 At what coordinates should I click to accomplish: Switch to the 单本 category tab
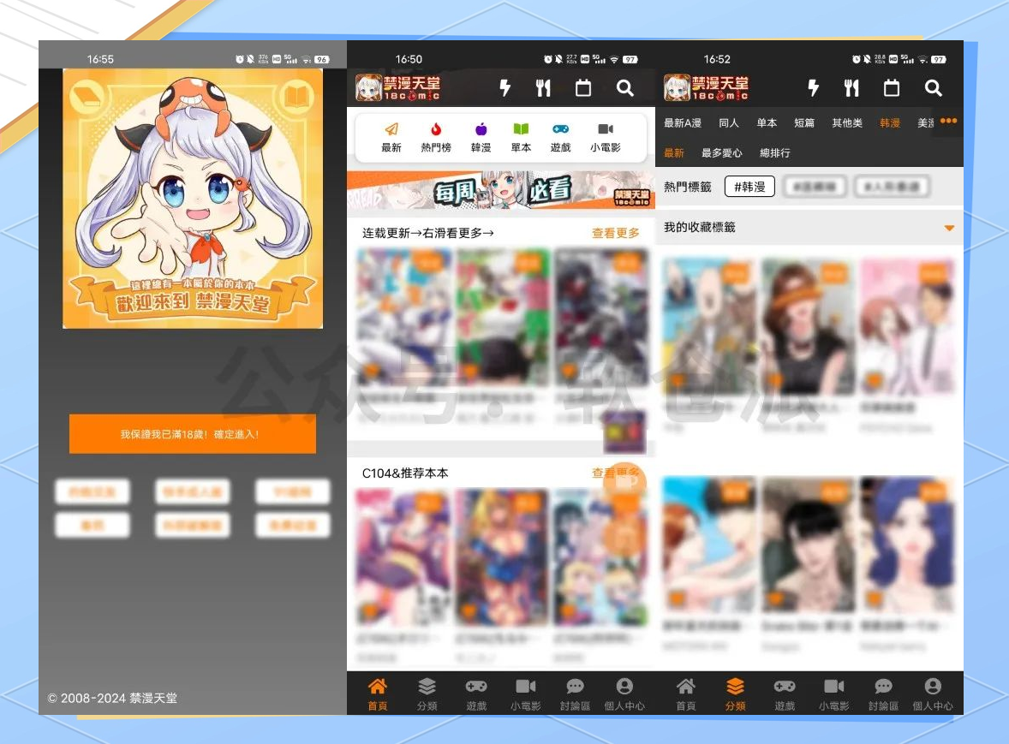(767, 122)
